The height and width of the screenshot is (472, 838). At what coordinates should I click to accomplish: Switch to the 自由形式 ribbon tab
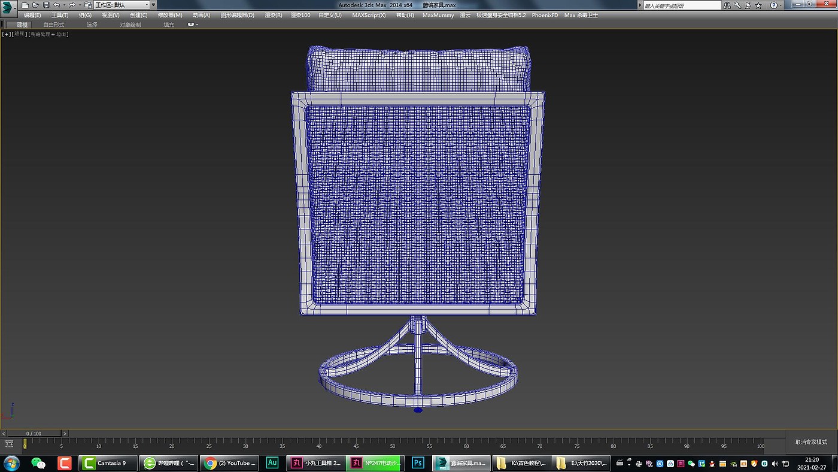(53, 25)
